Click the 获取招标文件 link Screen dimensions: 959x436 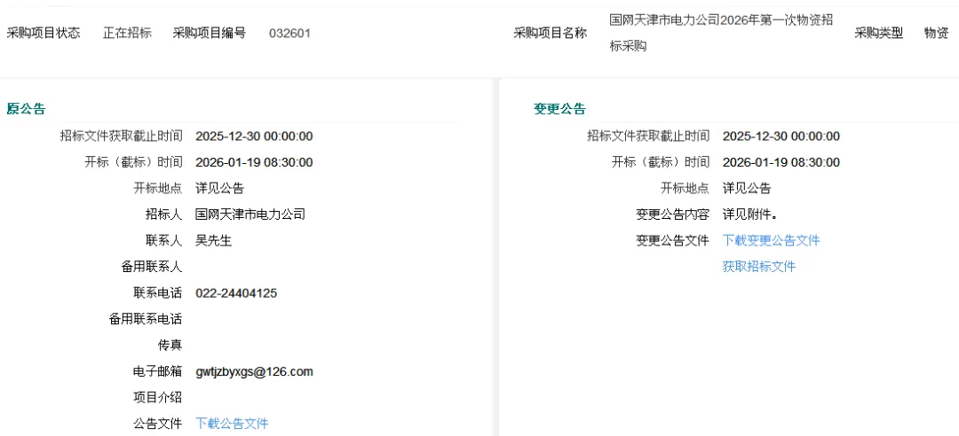(759, 266)
